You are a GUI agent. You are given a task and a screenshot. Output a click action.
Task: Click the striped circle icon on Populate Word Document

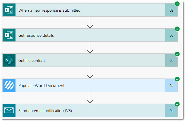tap(9, 85)
